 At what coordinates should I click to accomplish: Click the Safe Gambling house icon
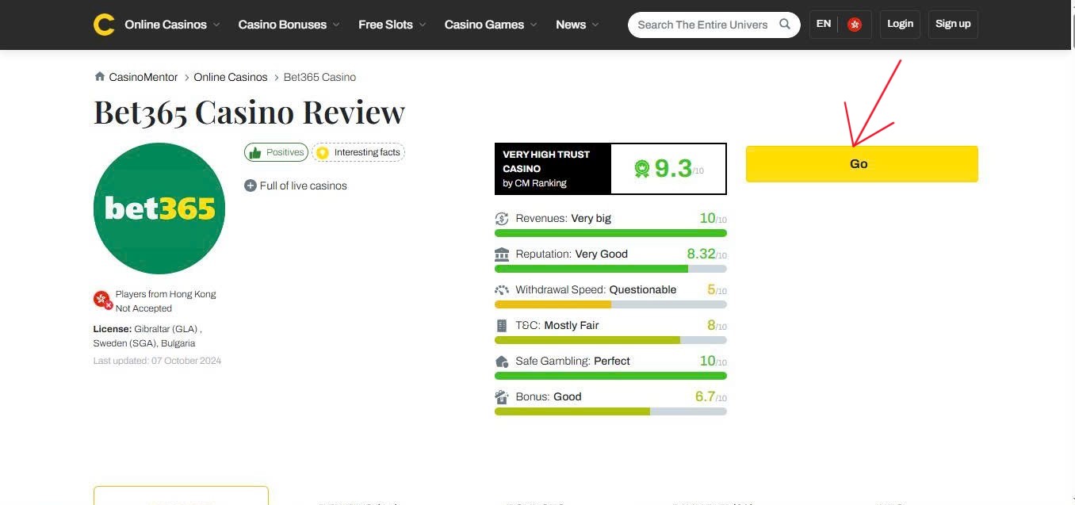click(502, 362)
